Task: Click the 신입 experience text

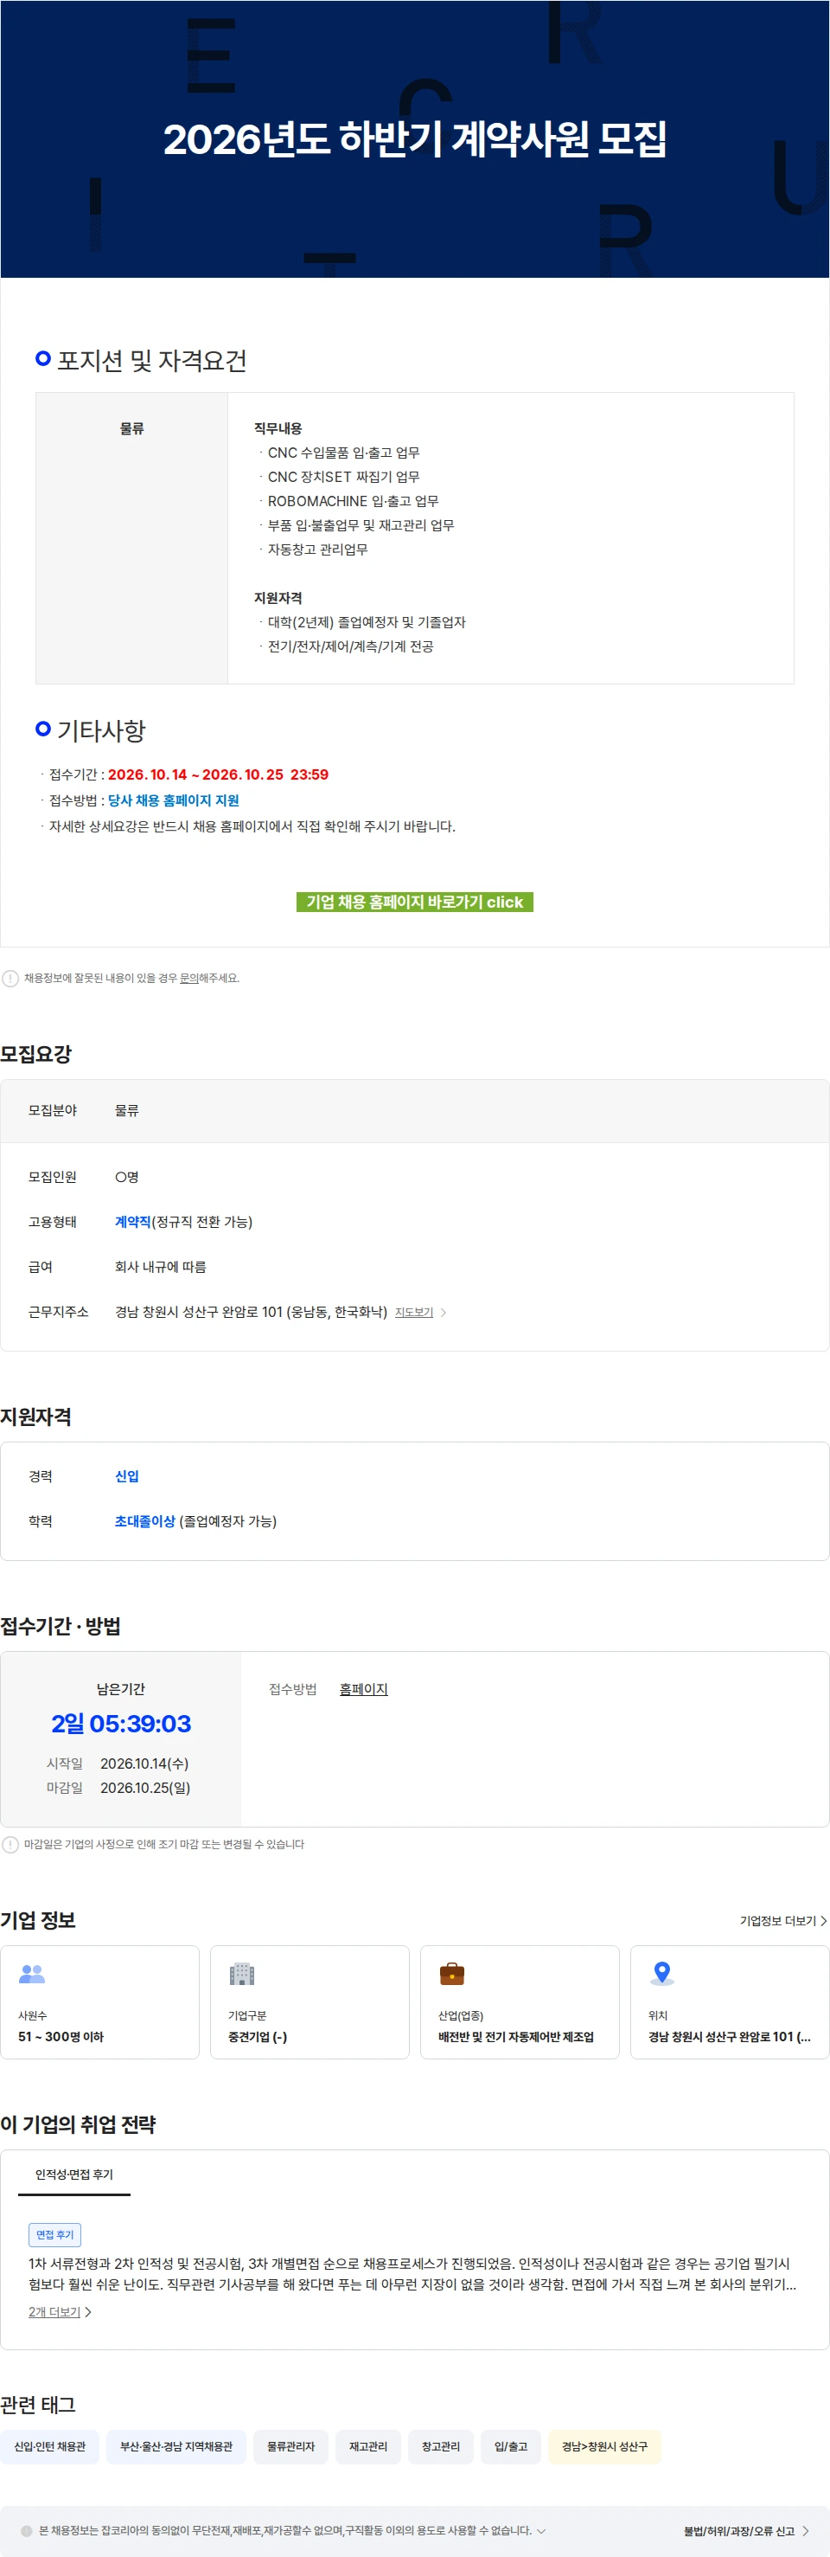Action: pos(127,1476)
